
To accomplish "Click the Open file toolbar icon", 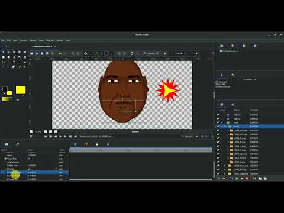I will pos(37,53).
